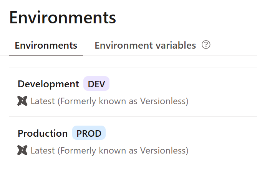Click the word 'Latest' in the Production row

point(43,150)
